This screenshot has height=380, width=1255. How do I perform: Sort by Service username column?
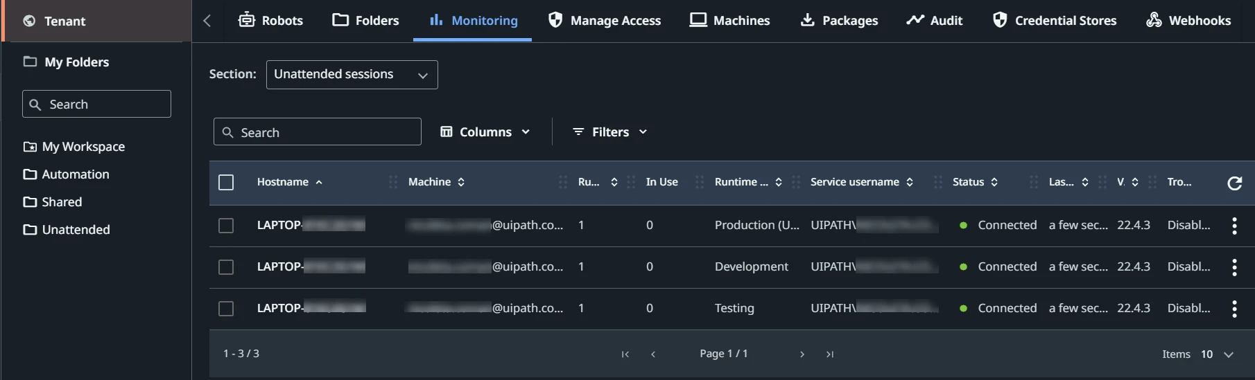(x=862, y=182)
